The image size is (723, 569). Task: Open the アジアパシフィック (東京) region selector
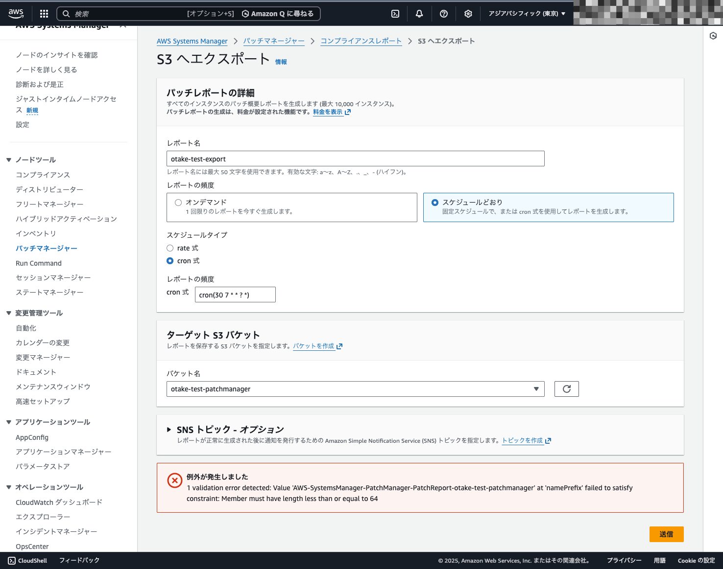point(527,14)
